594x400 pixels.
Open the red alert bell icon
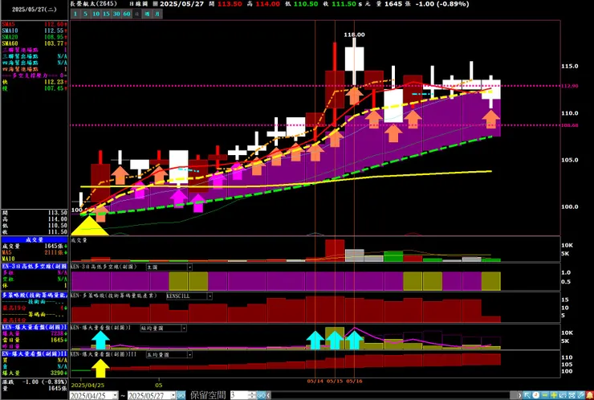590,395
